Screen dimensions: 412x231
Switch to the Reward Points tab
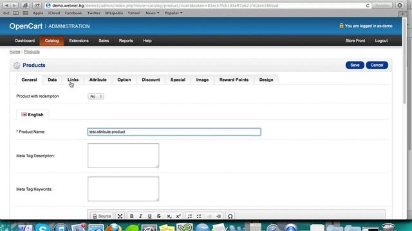click(x=234, y=80)
